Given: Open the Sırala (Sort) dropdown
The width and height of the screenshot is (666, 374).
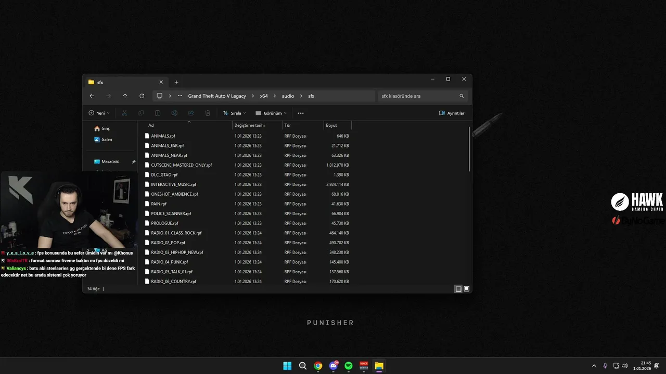Looking at the screenshot, I should [234, 113].
